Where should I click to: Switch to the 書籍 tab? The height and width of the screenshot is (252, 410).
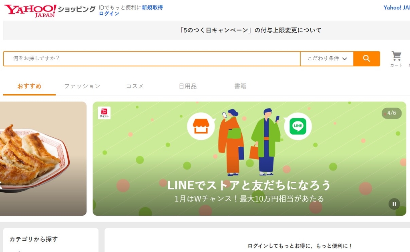point(240,86)
